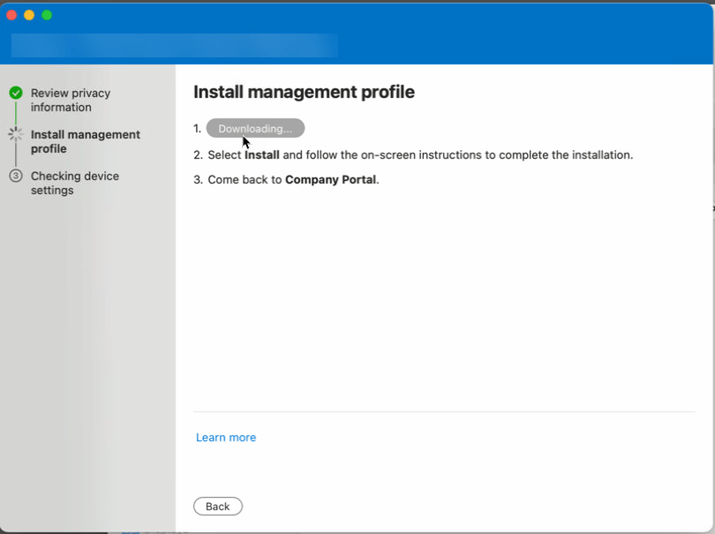715x534 pixels.
Task: Click the step 3 circle icon
Action: 16,176
